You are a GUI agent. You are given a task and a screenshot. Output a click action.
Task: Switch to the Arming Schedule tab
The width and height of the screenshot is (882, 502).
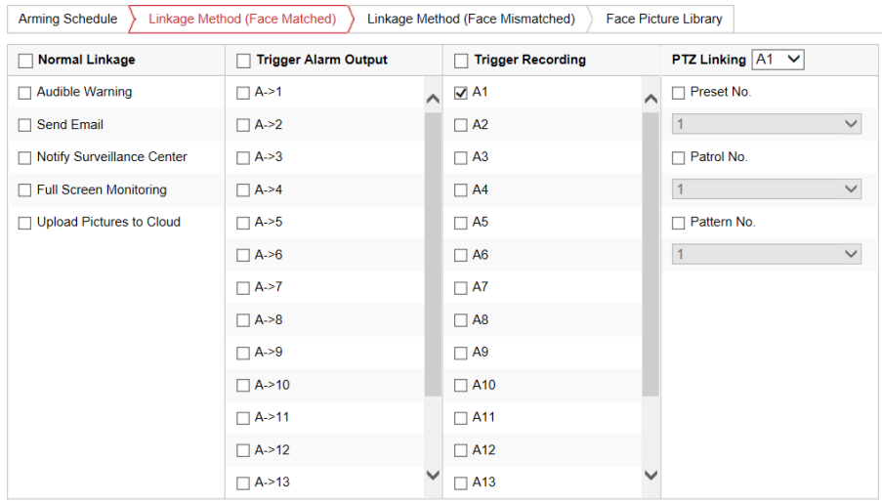67,19
